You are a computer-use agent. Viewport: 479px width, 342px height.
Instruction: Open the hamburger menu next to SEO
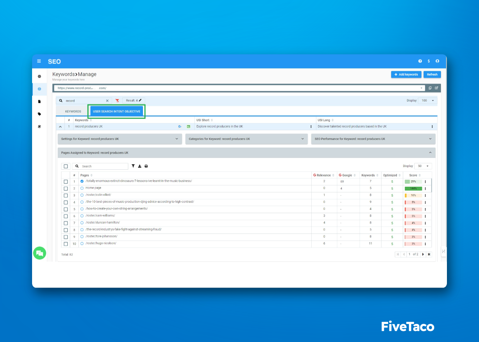pyautogui.click(x=39, y=61)
